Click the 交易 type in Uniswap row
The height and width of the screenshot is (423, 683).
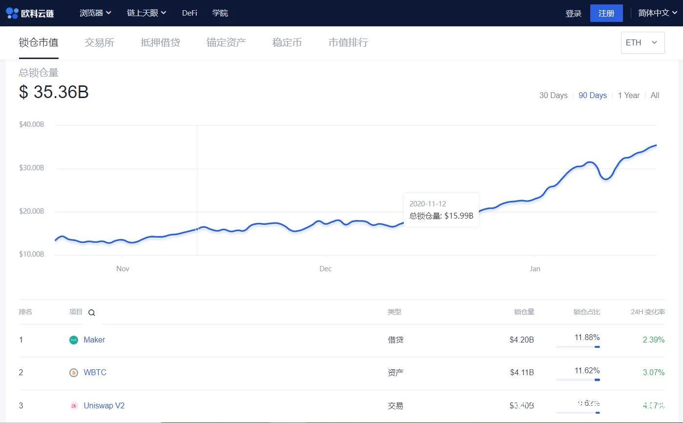[395, 406]
